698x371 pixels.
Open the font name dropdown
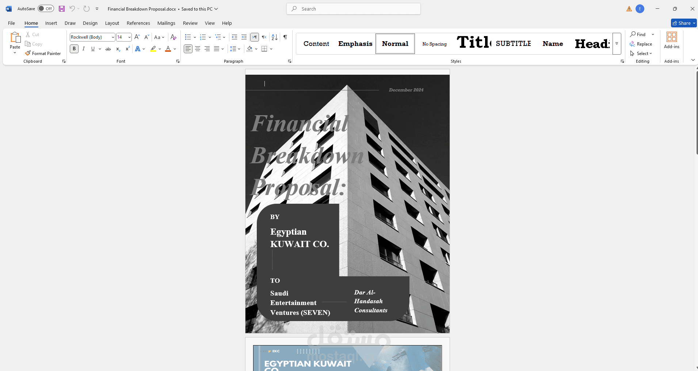pyautogui.click(x=113, y=37)
